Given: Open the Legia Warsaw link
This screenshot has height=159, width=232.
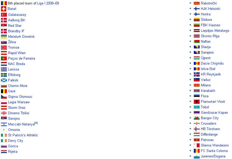Looking at the screenshot, I should point(19,102).
